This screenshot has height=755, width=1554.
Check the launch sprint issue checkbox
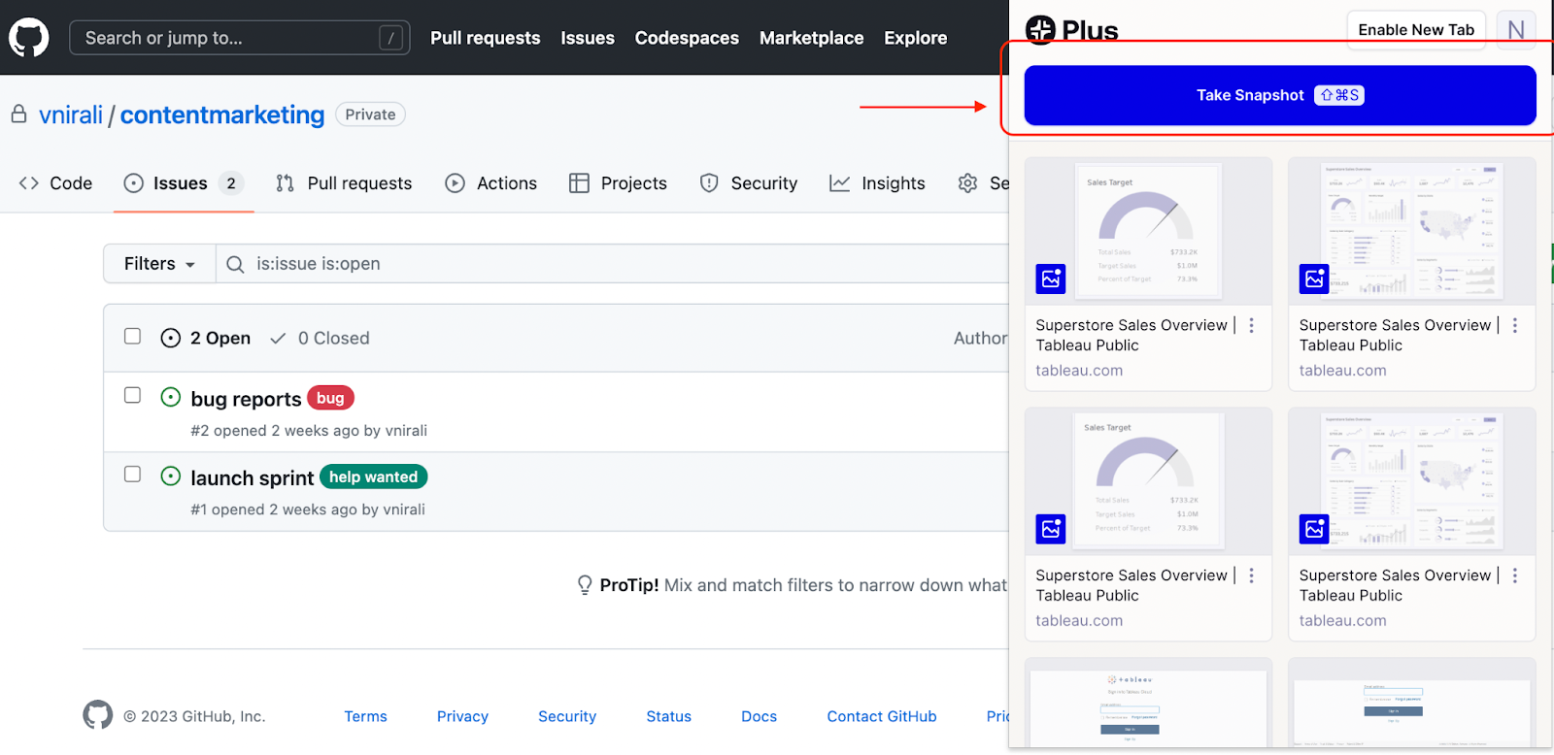click(x=133, y=474)
